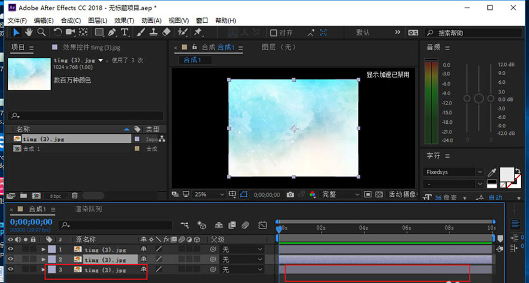Select the Zoom magnifier tool

(x=41, y=32)
